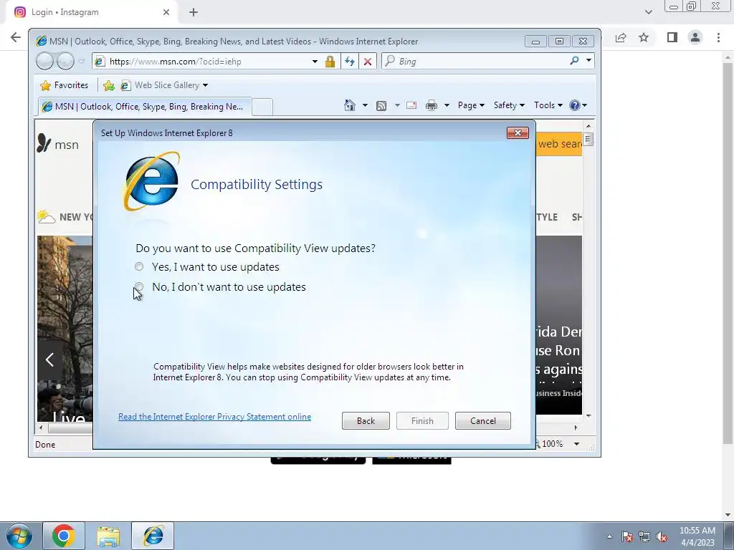Click the IE search magnifier button
Viewport: 734px width, 550px height.
click(x=574, y=60)
